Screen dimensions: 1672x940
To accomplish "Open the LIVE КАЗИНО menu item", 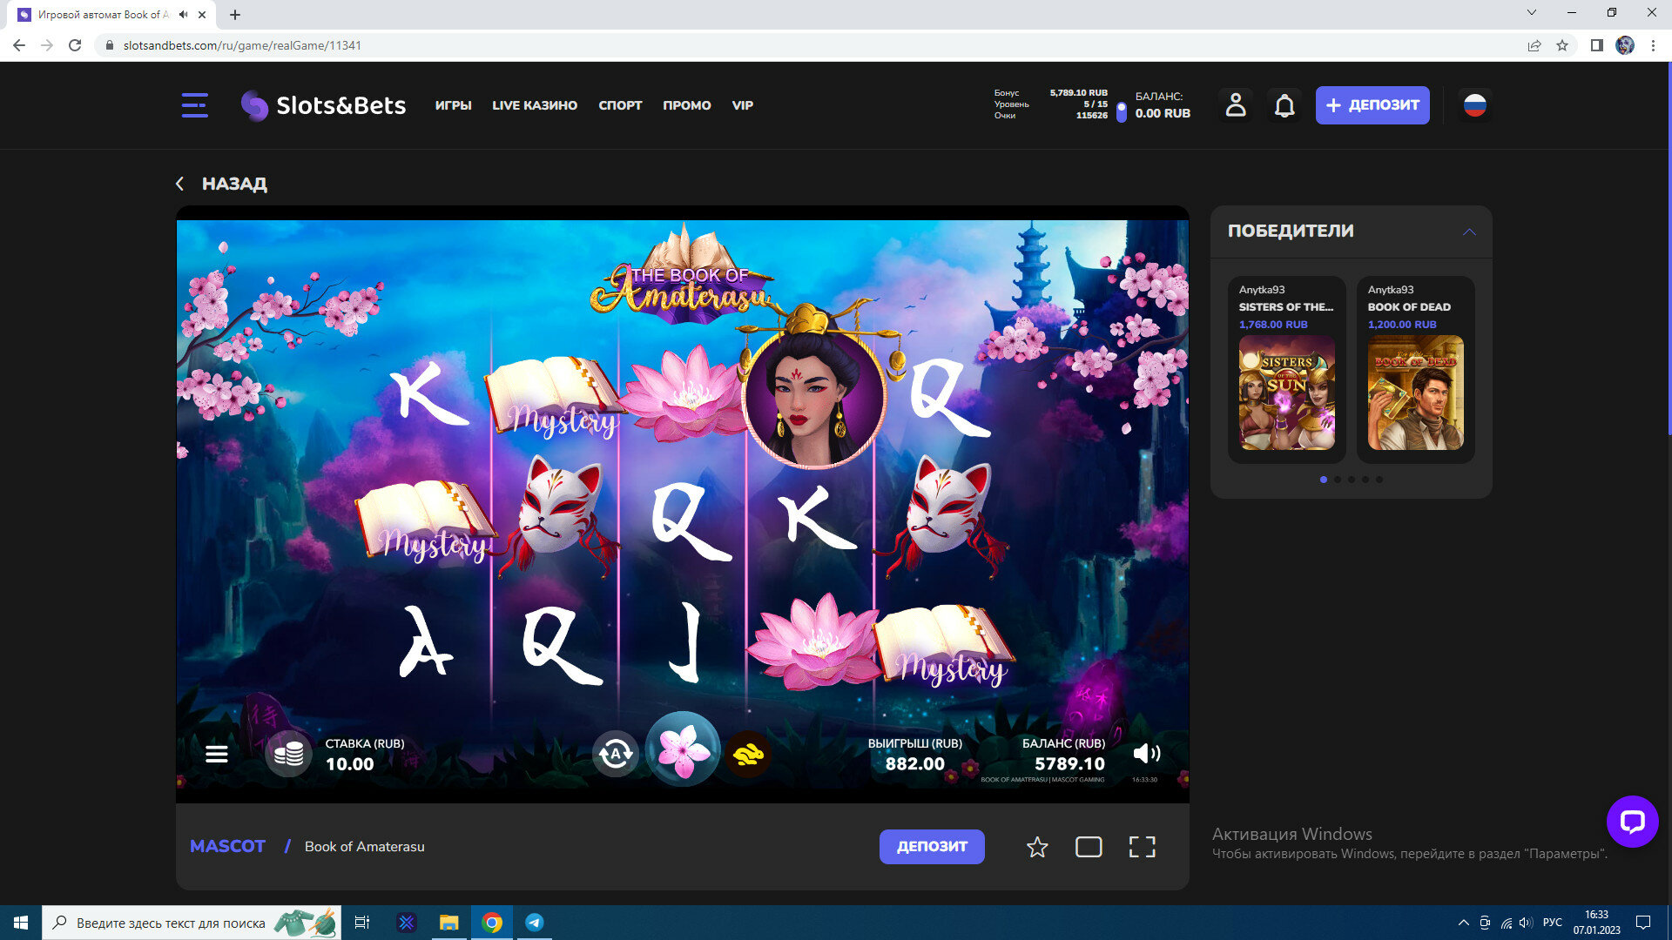I will [x=535, y=105].
